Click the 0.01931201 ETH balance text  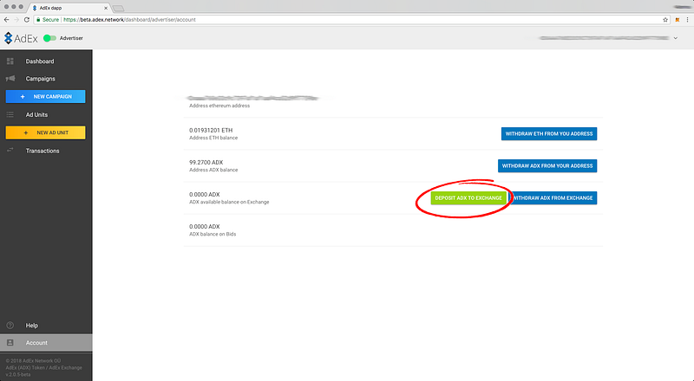point(211,131)
